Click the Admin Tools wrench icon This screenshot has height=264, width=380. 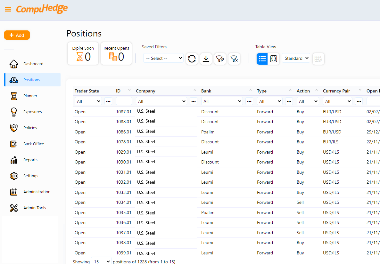[x=14, y=208]
